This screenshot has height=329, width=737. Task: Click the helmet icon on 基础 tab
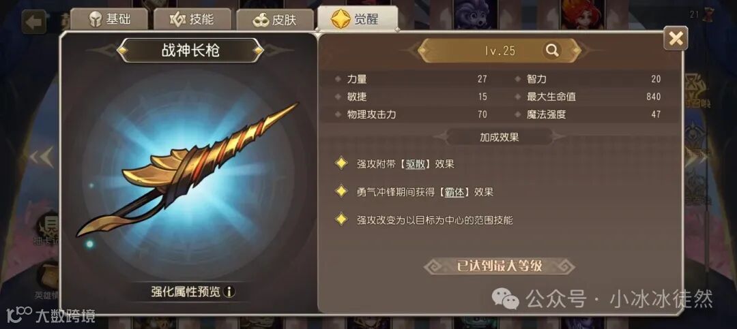96,20
